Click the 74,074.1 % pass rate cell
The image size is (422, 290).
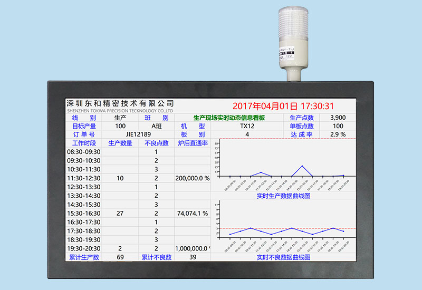[x=193, y=214]
